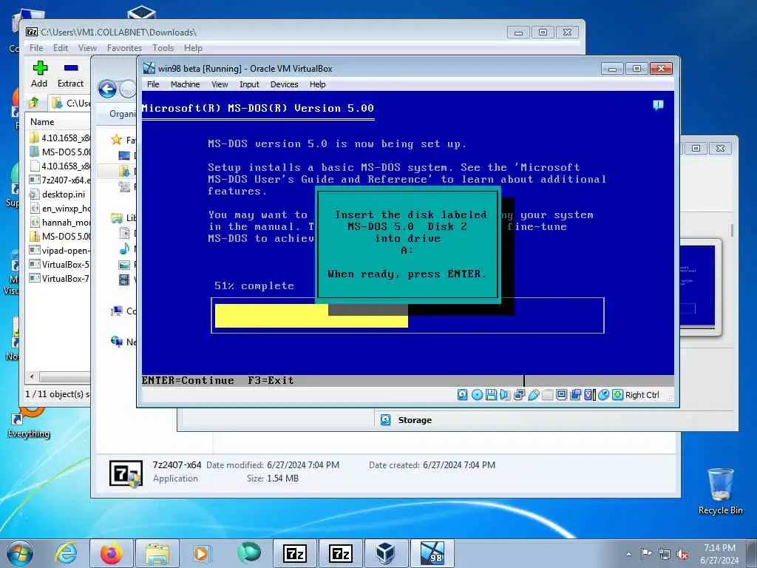Click the Insert Disk 2 dialog in VM
The height and width of the screenshot is (568, 757).
407,245
